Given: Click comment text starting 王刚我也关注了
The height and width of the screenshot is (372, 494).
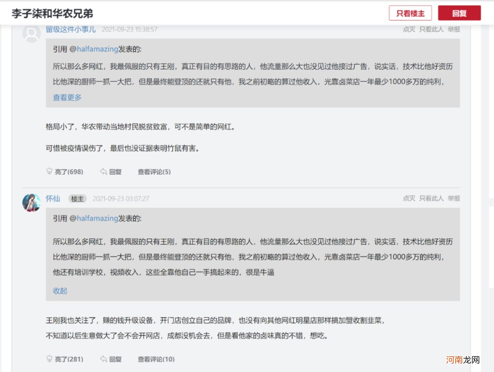Looking at the screenshot, I should click(x=215, y=320).
